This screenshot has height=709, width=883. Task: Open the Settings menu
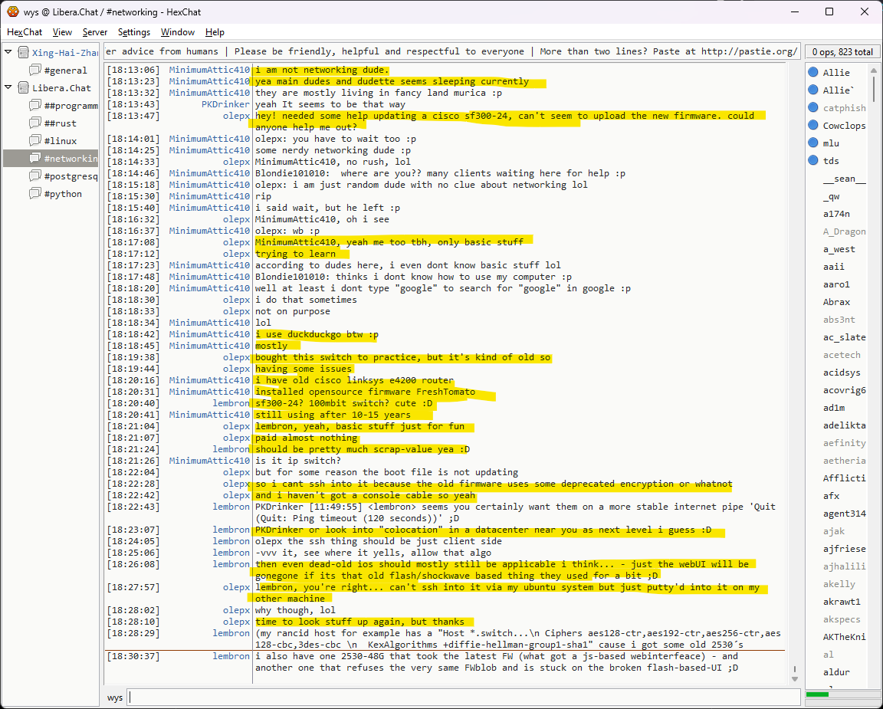coord(134,32)
